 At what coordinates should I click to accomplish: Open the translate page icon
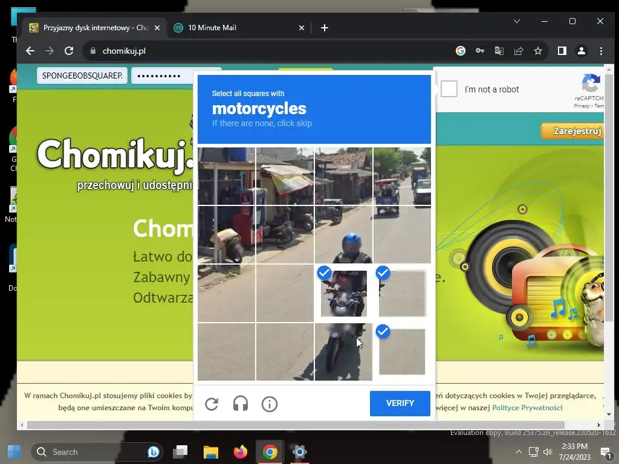click(x=499, y=51)
